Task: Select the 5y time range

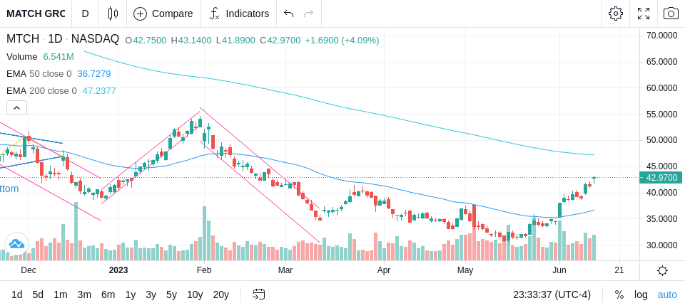Action: tap(171, 295)
